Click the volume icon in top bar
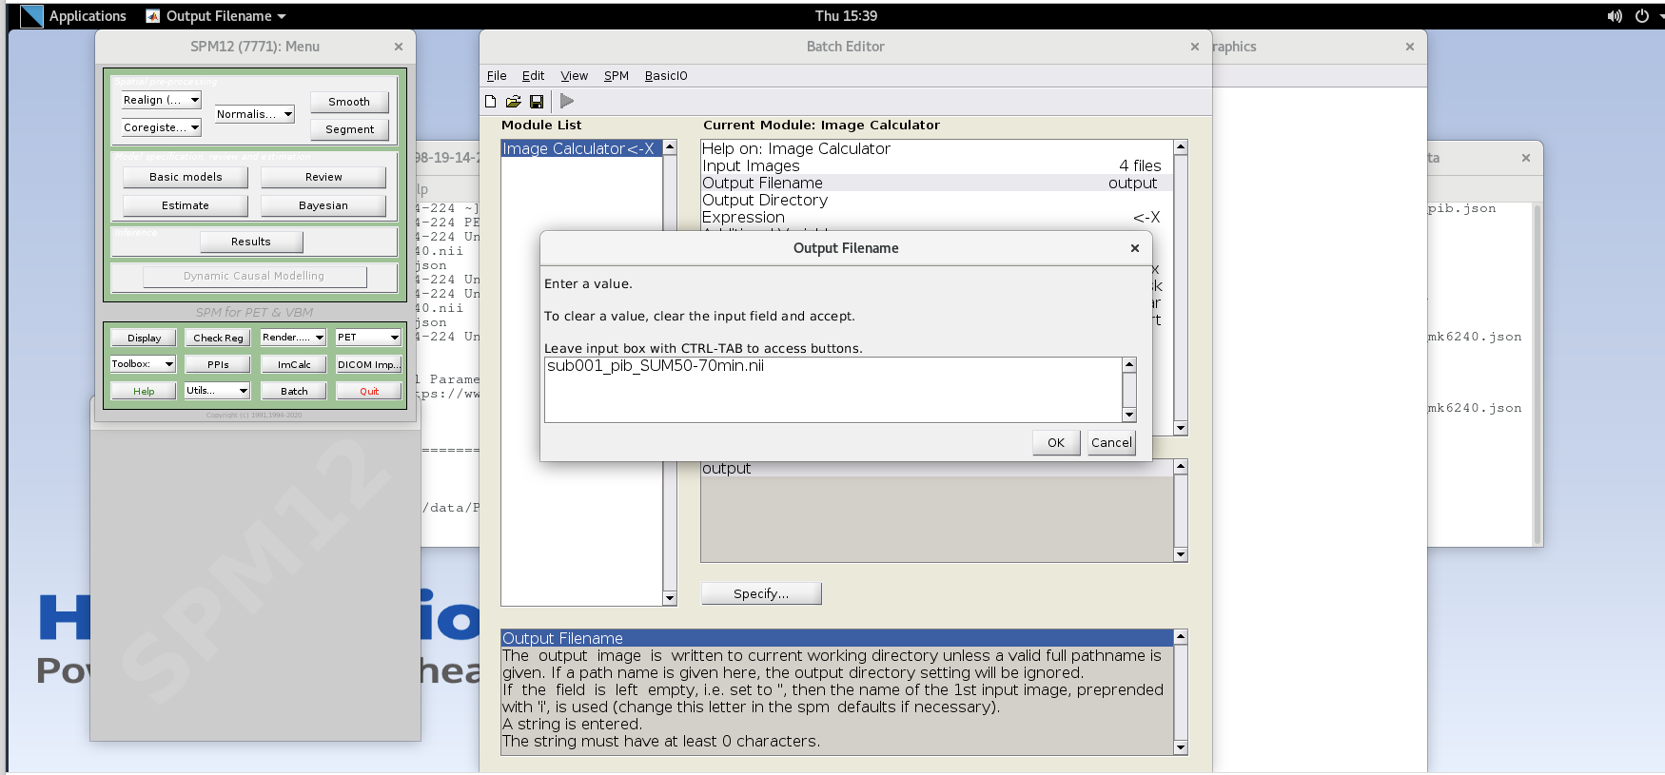The width and height of the screenshot is (1665, 775). (x=1615, y=16)
